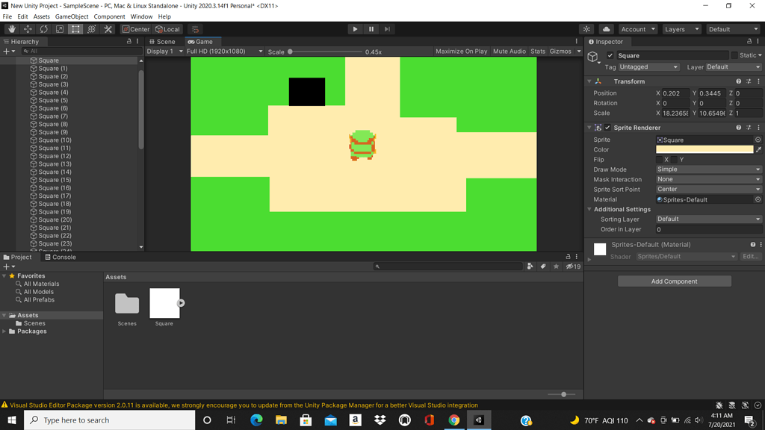Viewport: 765px width, 430px height.
Task: Switch to the Scene tab
Action: click(x=161, y=41)
